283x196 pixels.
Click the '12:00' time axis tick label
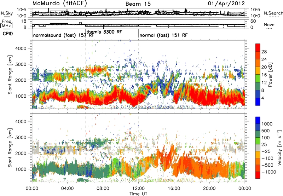(138, 189)
